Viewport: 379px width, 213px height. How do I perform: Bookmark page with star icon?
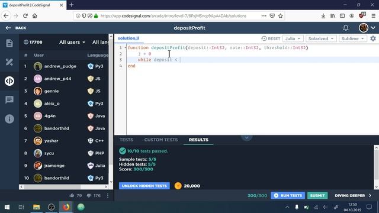point(280,16)
